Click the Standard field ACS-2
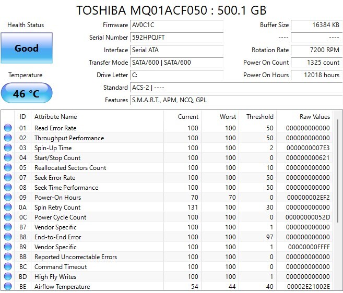This screenshot has height=293, width=343. pyautogui.click(x=236, y=88)
